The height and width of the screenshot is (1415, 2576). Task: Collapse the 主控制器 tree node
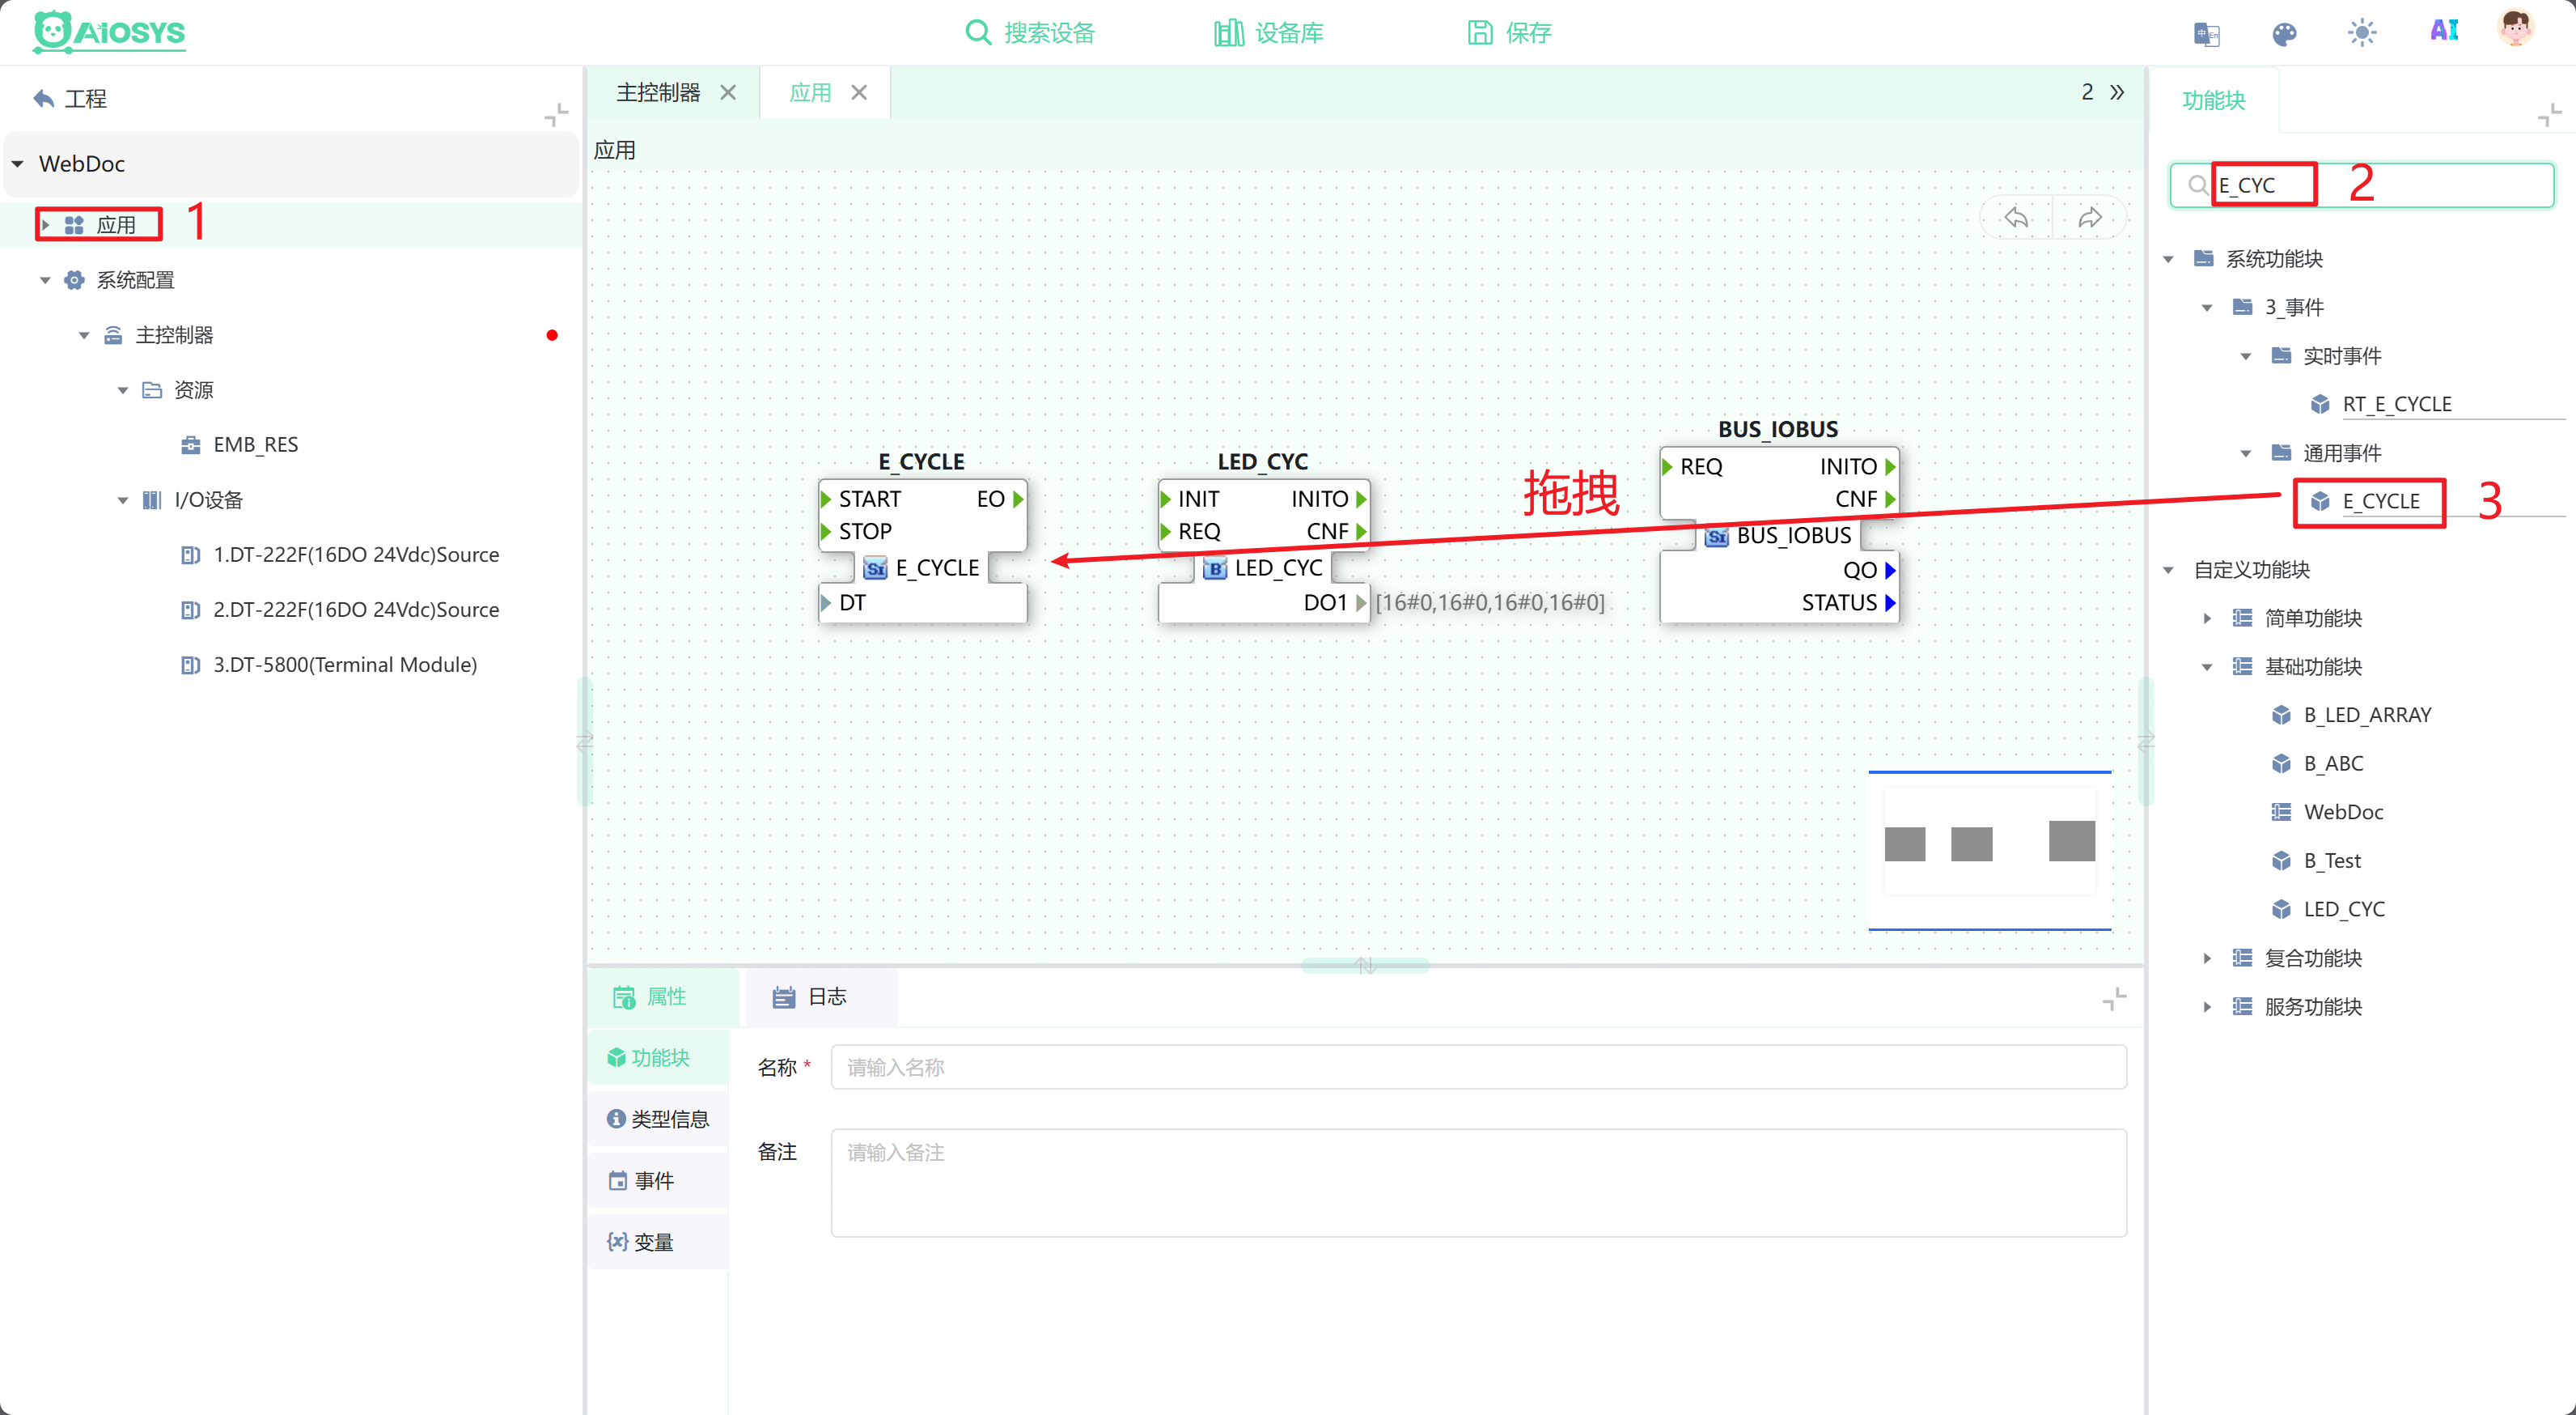tap(84, 335)
